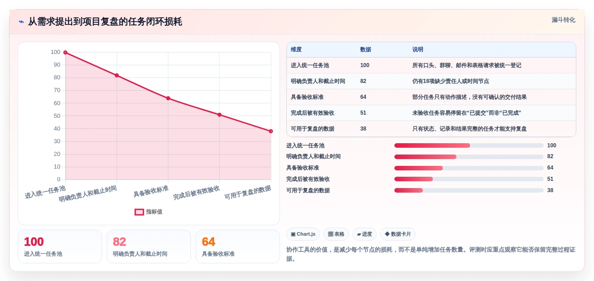Click the value 64 in the table
The height and width of the screenshot is (281, 594).
[363, 97]
